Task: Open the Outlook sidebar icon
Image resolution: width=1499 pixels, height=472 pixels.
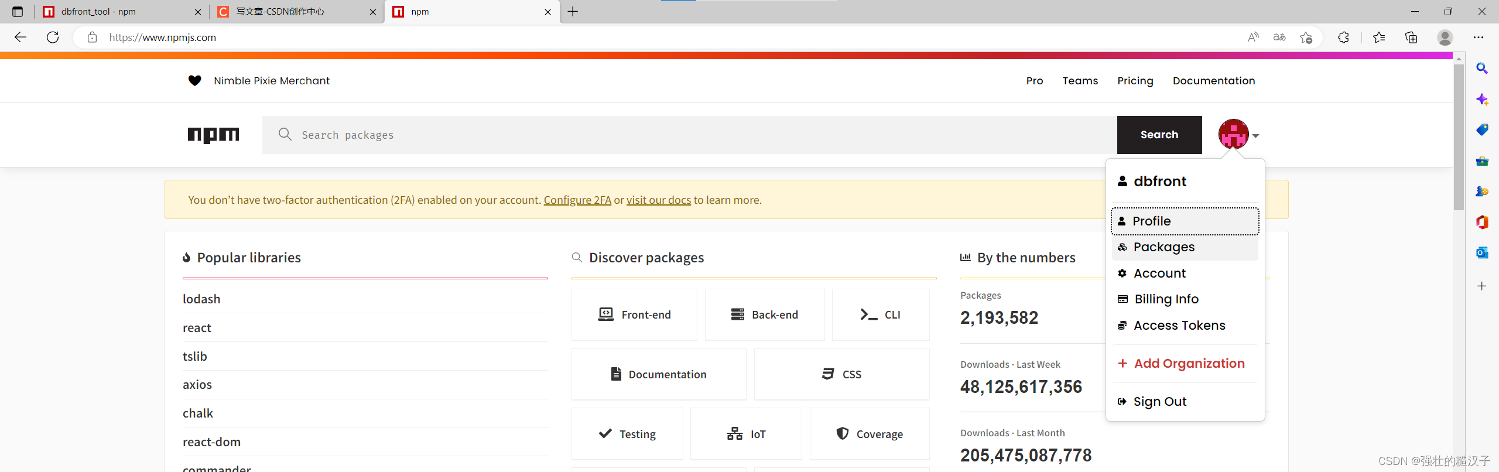Action: click(1482, 252)
